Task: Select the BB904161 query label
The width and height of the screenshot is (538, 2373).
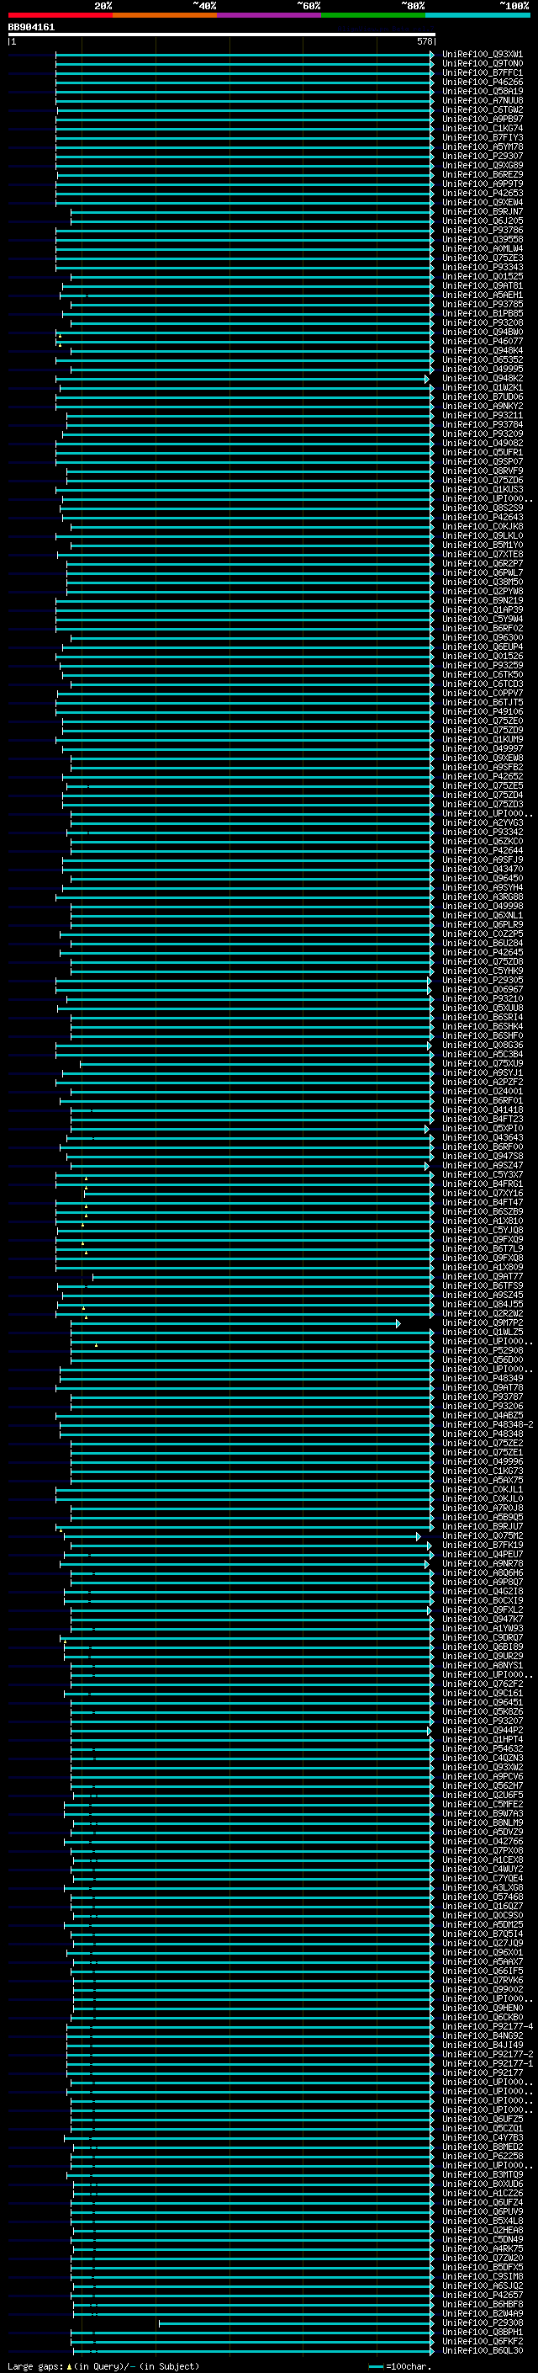Action: click(31, 27)
